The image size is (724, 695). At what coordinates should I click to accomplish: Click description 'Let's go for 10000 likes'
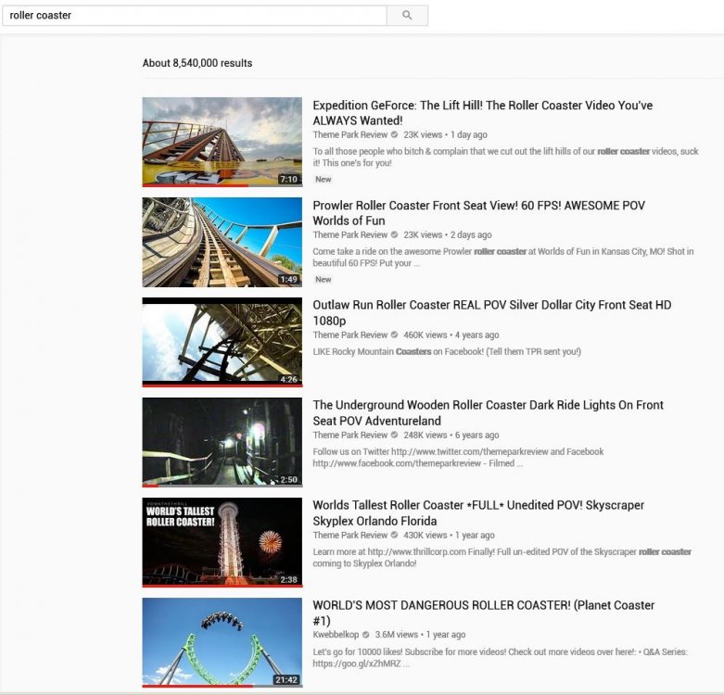[500, 658]
